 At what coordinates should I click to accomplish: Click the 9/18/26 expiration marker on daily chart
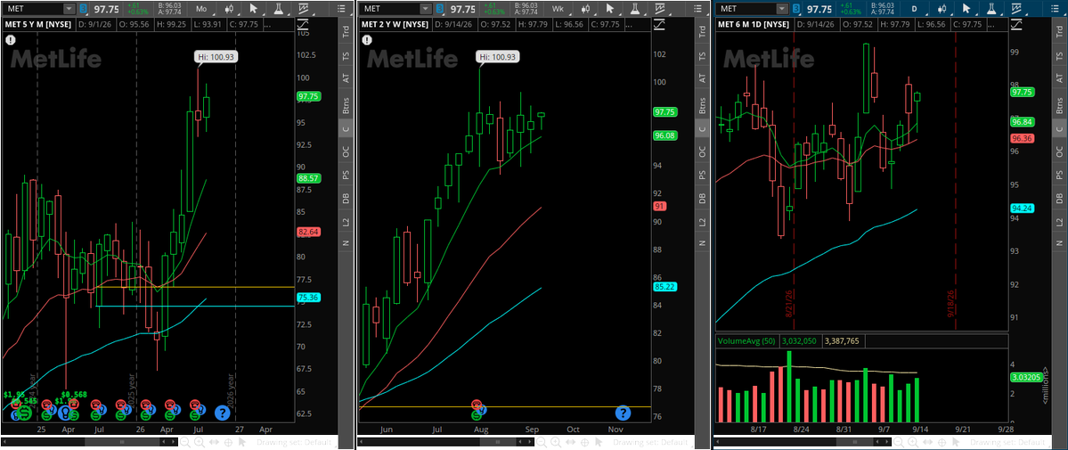point(952,303)
